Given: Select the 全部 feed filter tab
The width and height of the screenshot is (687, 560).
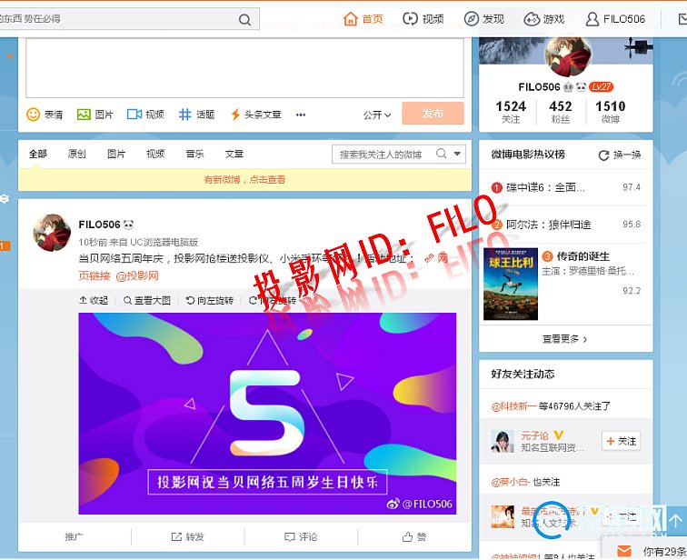Looking at the screenshot, I should click(x=37, y=154).
